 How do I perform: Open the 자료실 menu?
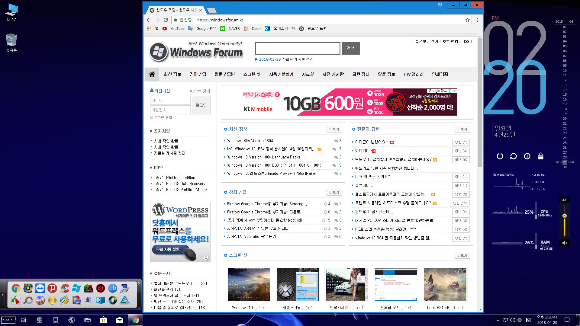308,74
